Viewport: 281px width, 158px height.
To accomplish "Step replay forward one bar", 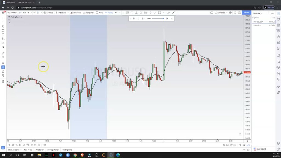I will point(143,18).
